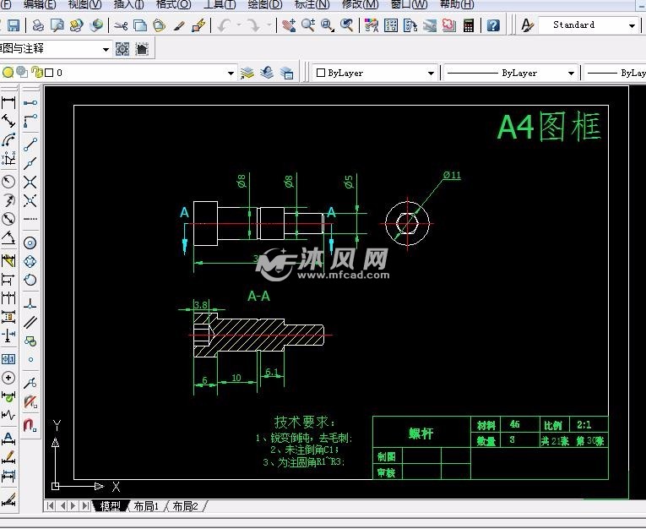The image size is (646, 529).
Task: Open the 插入(I) menu
Action: tap(128, 4)
